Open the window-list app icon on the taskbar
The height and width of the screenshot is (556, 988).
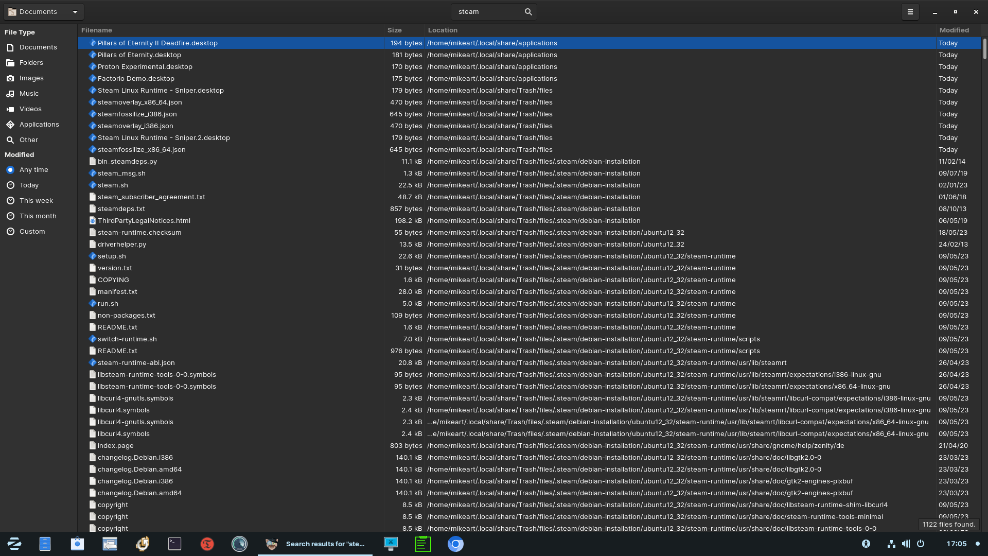(110, 544)
